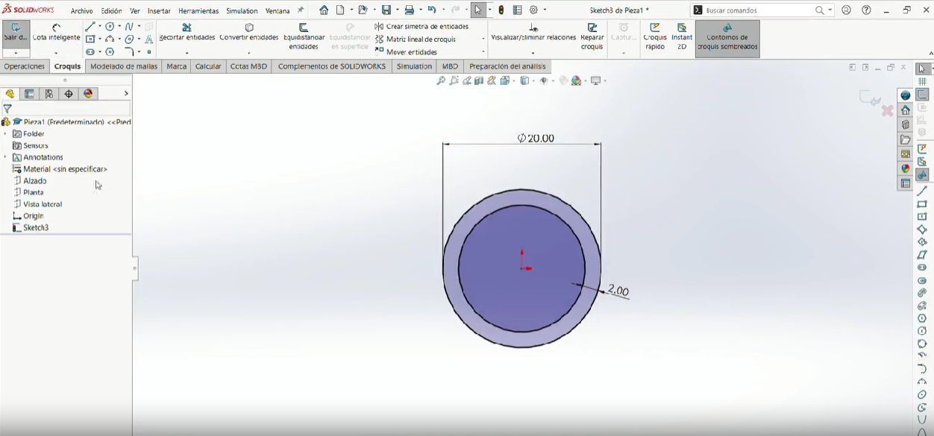This screenshot has width=934, height=436.
Task: Expand the panel tabs chevron arrow
Action: tap(126, 94)
